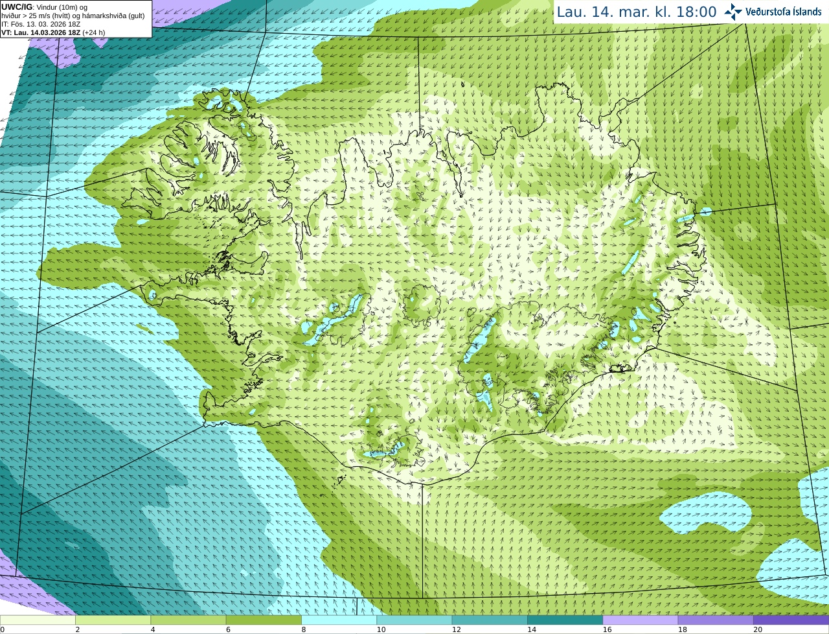Click the legend scale label 16
The image size is (829, 634).
(x=607, y=629)
